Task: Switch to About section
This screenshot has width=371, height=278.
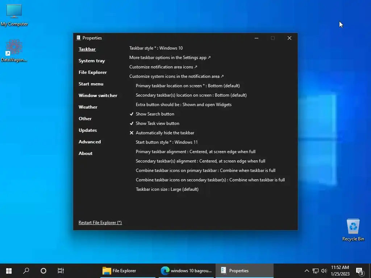Action: pos(86,153)
